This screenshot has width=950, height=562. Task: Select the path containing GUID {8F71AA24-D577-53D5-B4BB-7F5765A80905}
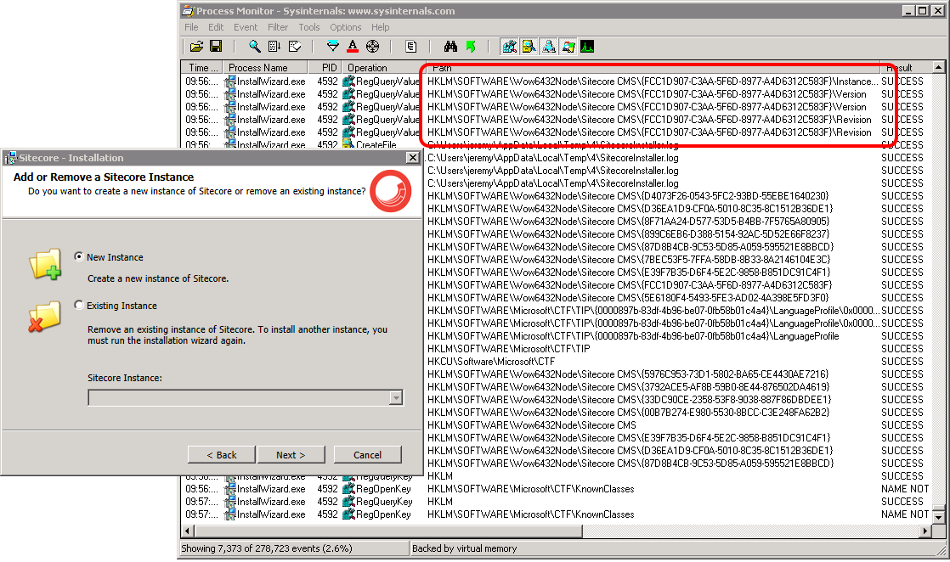point(628,222)
